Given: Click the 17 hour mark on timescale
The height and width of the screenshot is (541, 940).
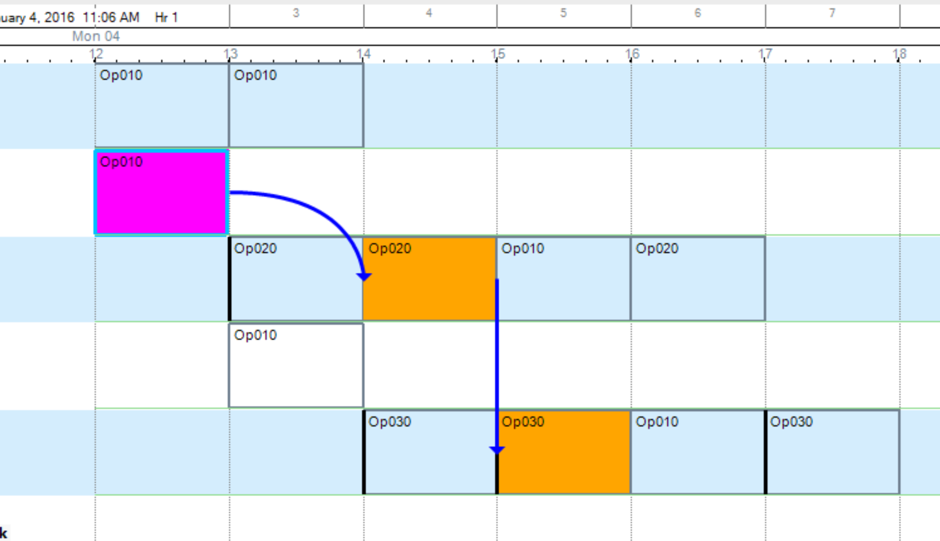Looking at the screenshot, I should tap(765, 54).
